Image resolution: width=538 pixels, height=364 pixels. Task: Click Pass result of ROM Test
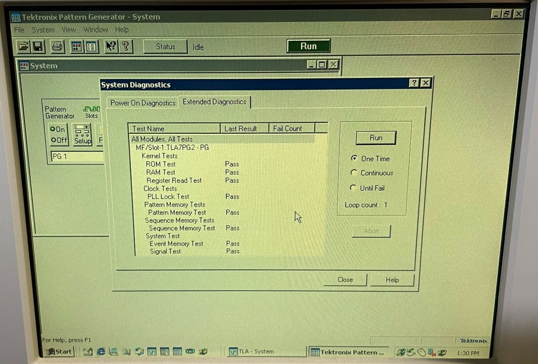pos(232,164)
